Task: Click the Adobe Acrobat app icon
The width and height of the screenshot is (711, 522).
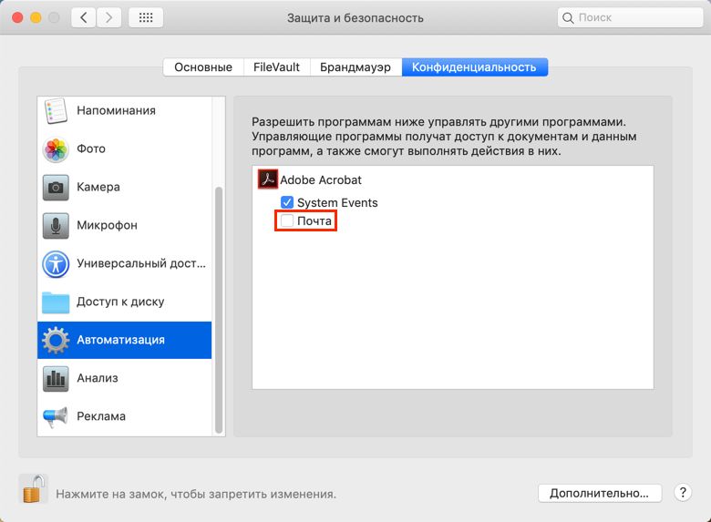Action: pos(267,179)
